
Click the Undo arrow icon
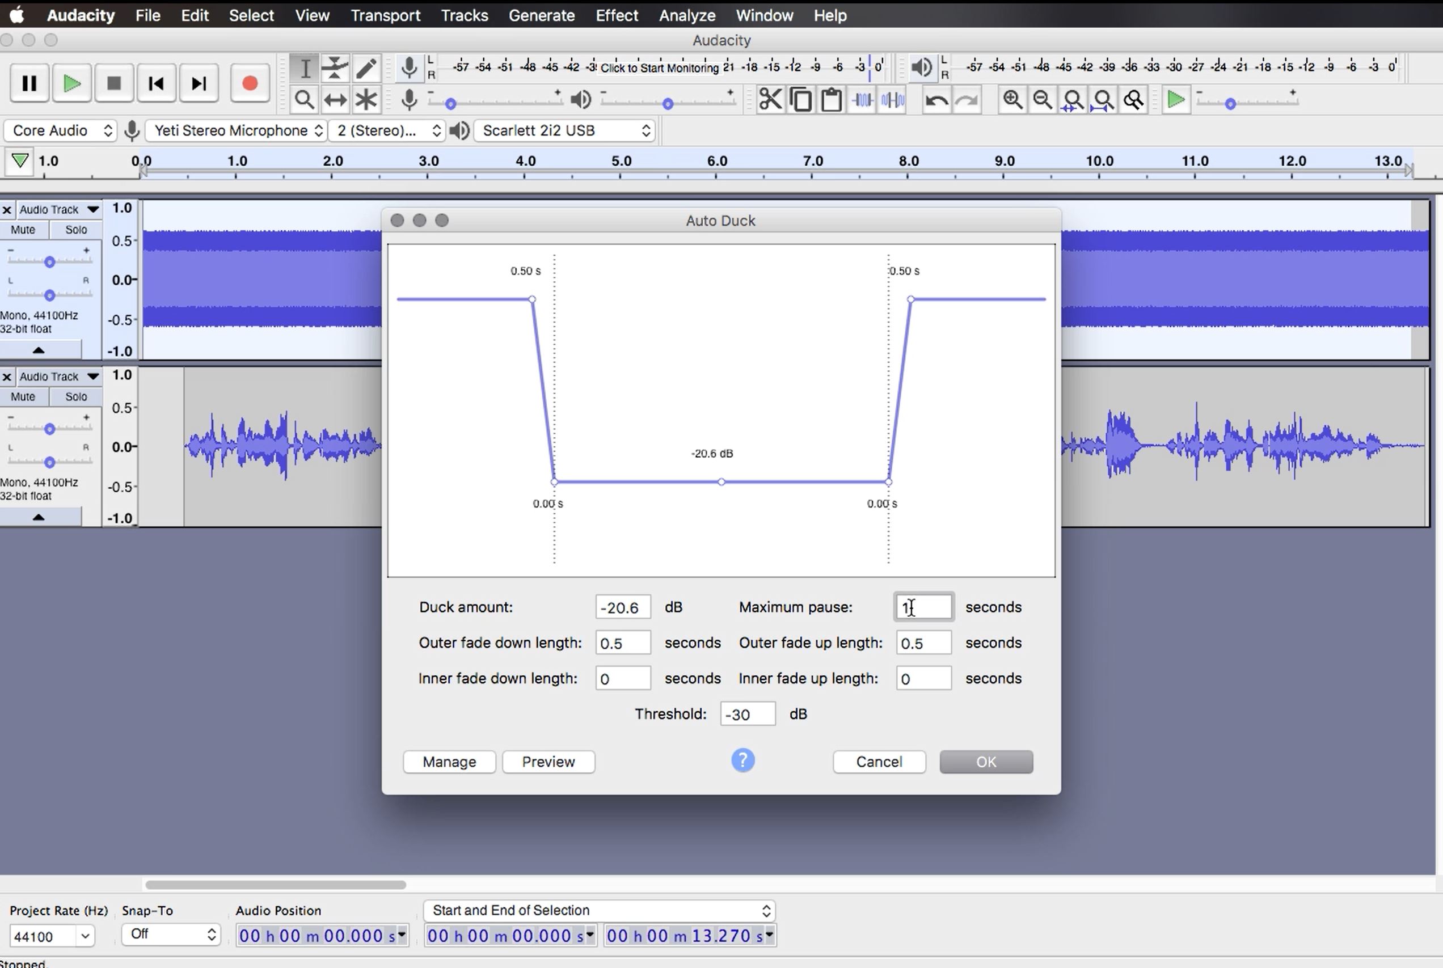(x=935, y=99)
